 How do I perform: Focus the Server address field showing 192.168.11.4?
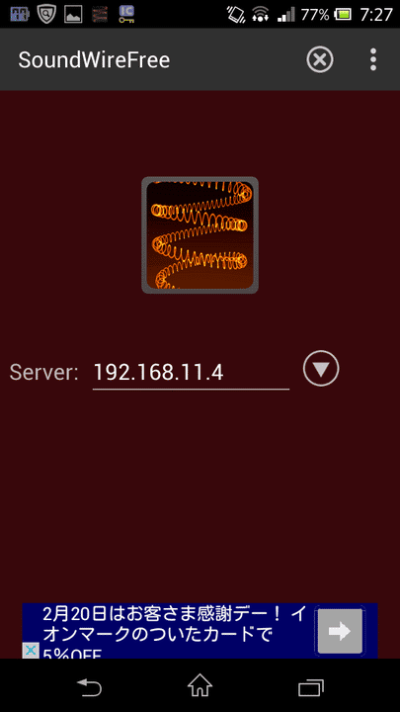coord(191,373)
